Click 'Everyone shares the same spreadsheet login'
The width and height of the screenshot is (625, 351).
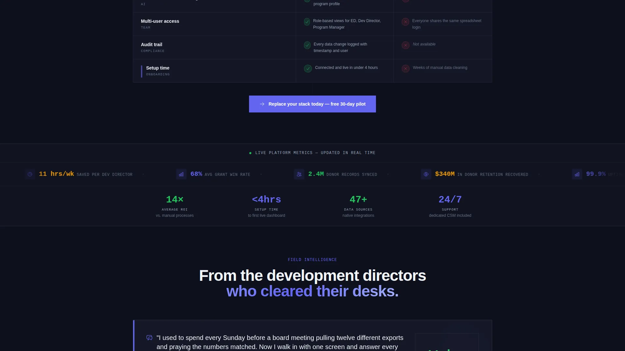[x=447, y=24]
